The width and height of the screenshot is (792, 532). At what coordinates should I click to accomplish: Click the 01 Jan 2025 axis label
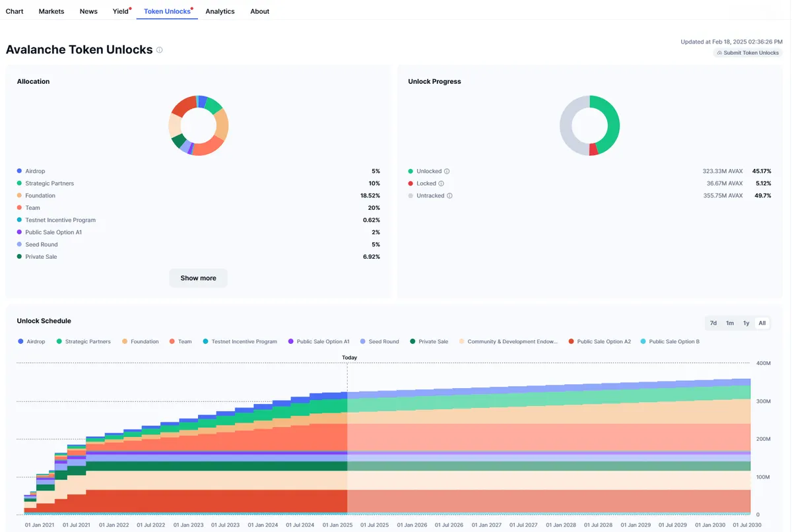pos(337,525)
